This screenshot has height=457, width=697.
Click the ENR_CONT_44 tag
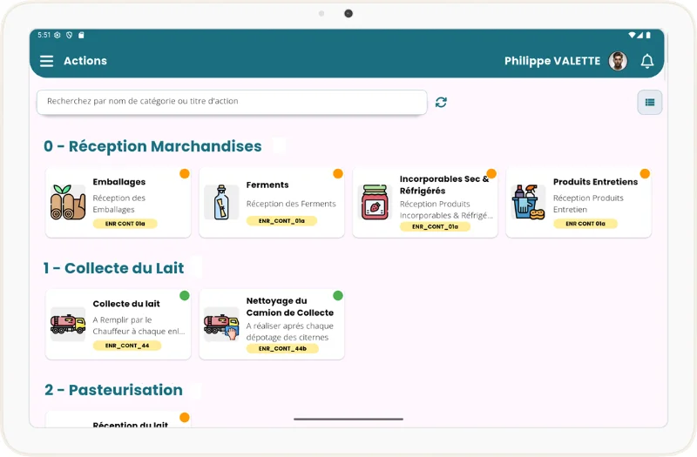tap(127, 346)
